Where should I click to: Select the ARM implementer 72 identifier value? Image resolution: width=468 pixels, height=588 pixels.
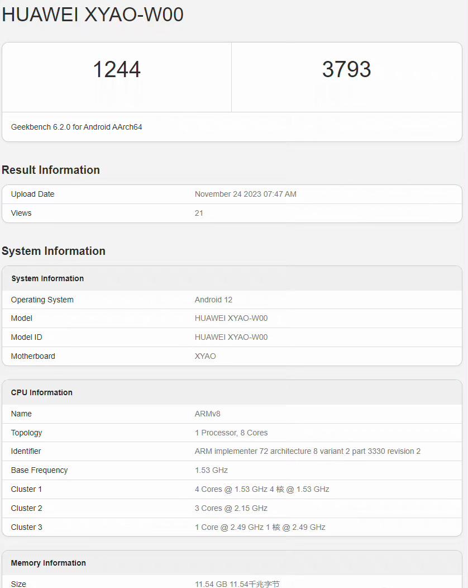307,451
